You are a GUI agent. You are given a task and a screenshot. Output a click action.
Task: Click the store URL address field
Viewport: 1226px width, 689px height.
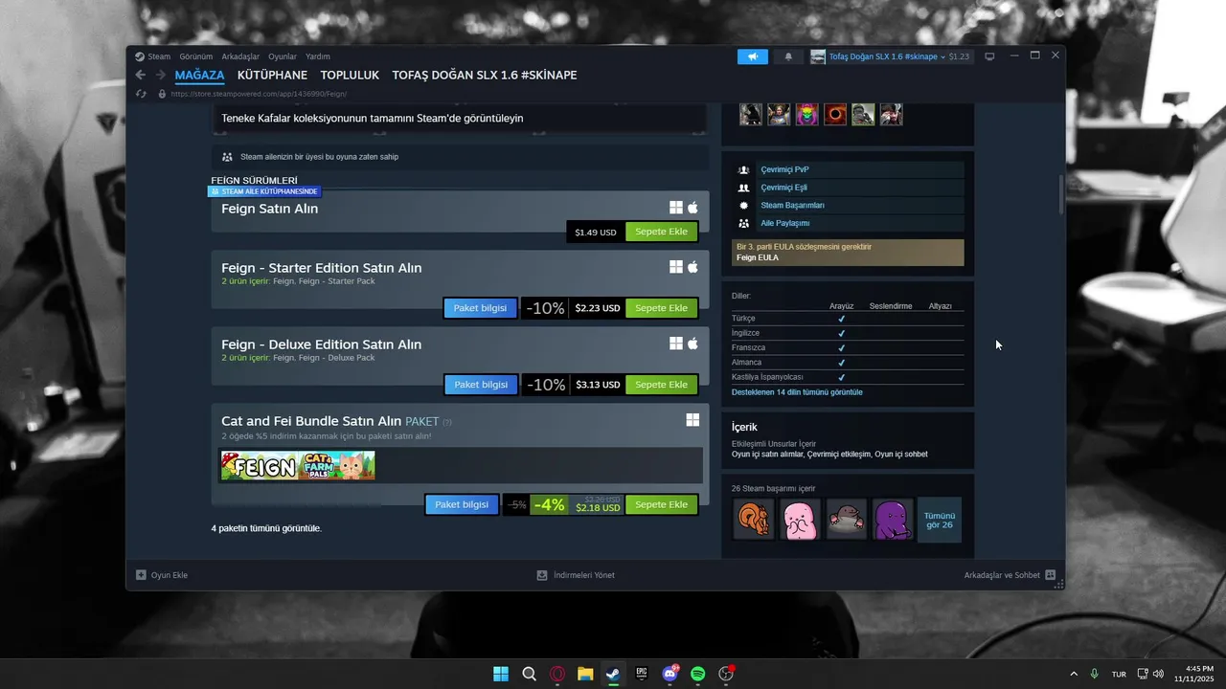259,94
